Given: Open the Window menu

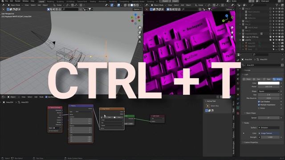Looking at the screenshot, I should [25, 1].
